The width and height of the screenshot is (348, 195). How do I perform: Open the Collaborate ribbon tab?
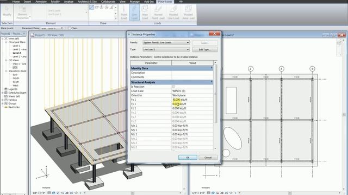pyautogui.click(x=108, y=2)
